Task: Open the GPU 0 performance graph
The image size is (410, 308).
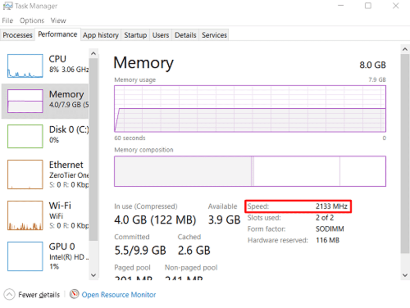Action: pyautogui.click(x=25, y=256)
